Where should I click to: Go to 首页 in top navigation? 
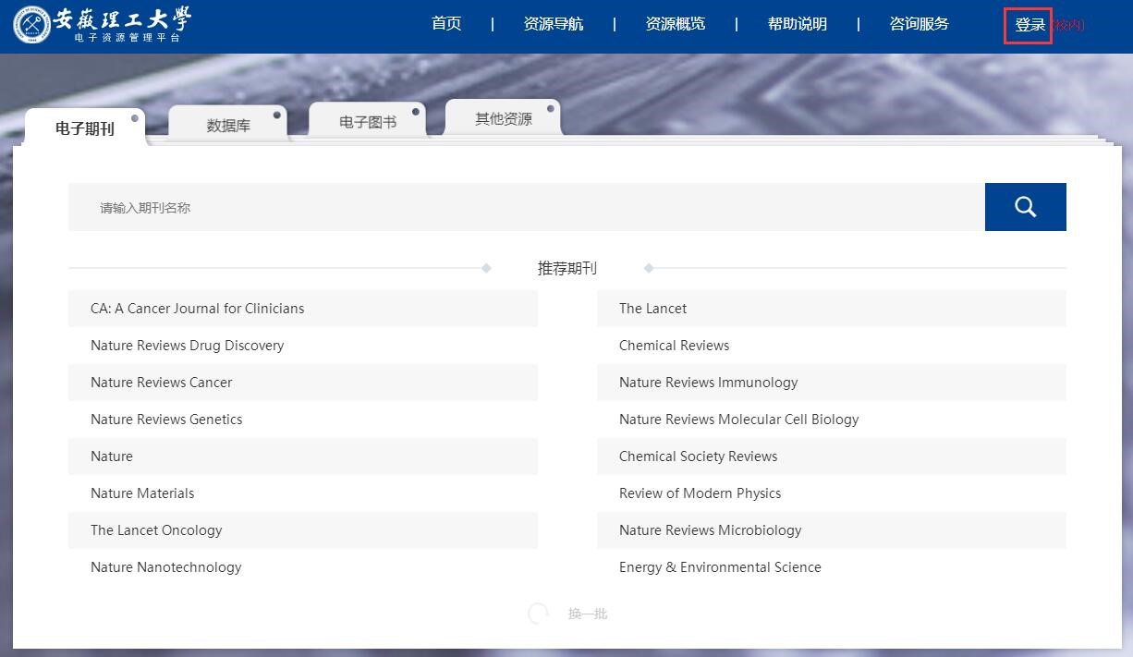[446, 24]
